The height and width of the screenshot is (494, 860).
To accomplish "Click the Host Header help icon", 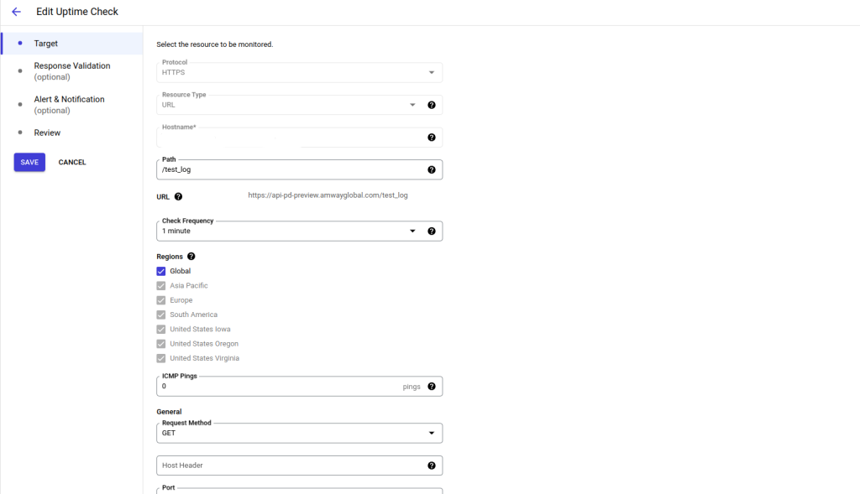I will tap(432, 465).
